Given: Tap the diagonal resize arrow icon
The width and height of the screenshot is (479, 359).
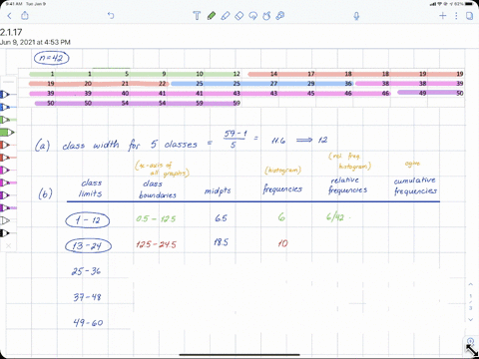Looking at the screenshot, I should coord(472,351).
